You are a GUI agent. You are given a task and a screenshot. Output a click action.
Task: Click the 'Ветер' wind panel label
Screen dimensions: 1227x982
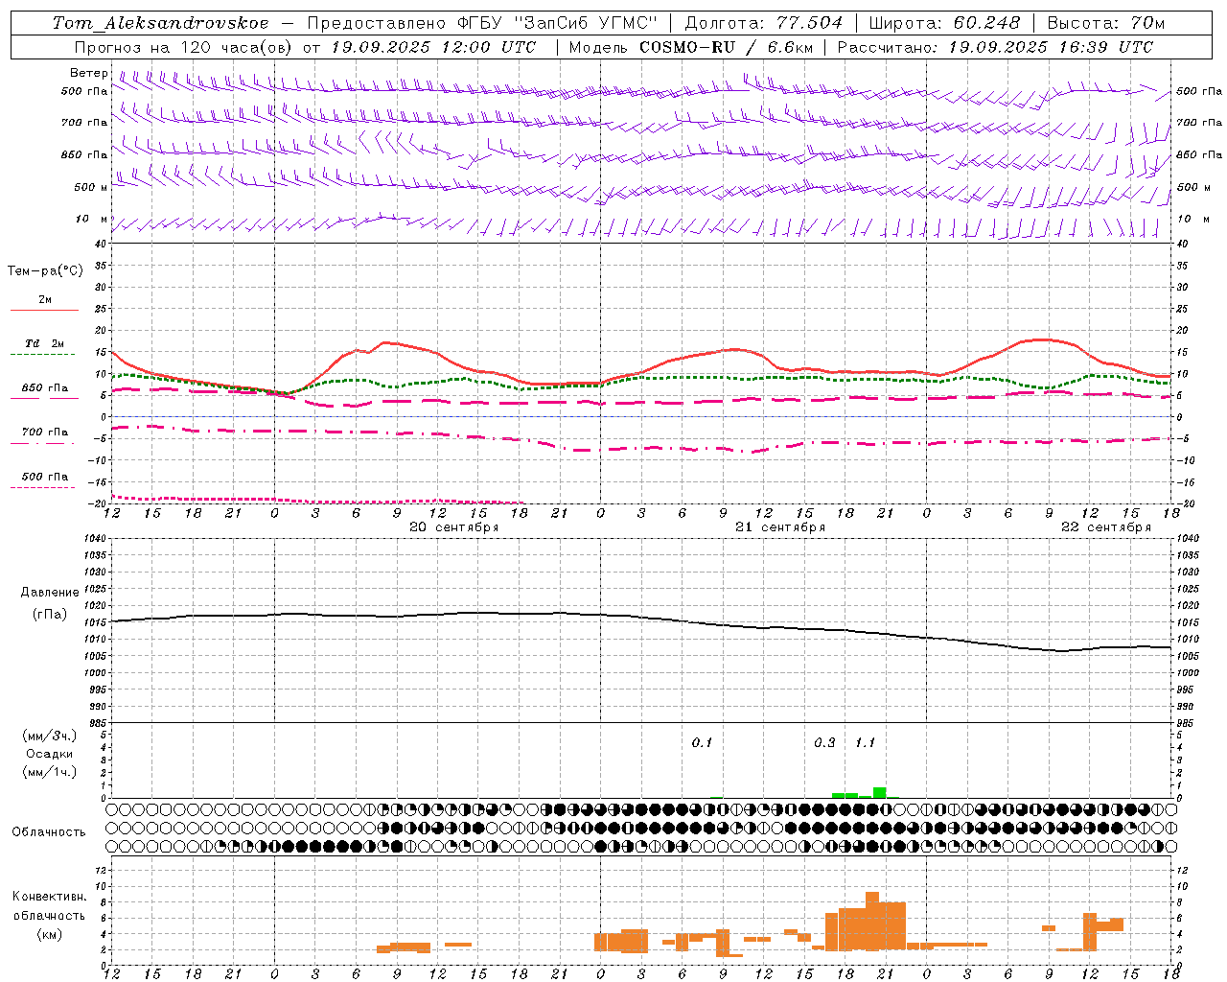89,73
